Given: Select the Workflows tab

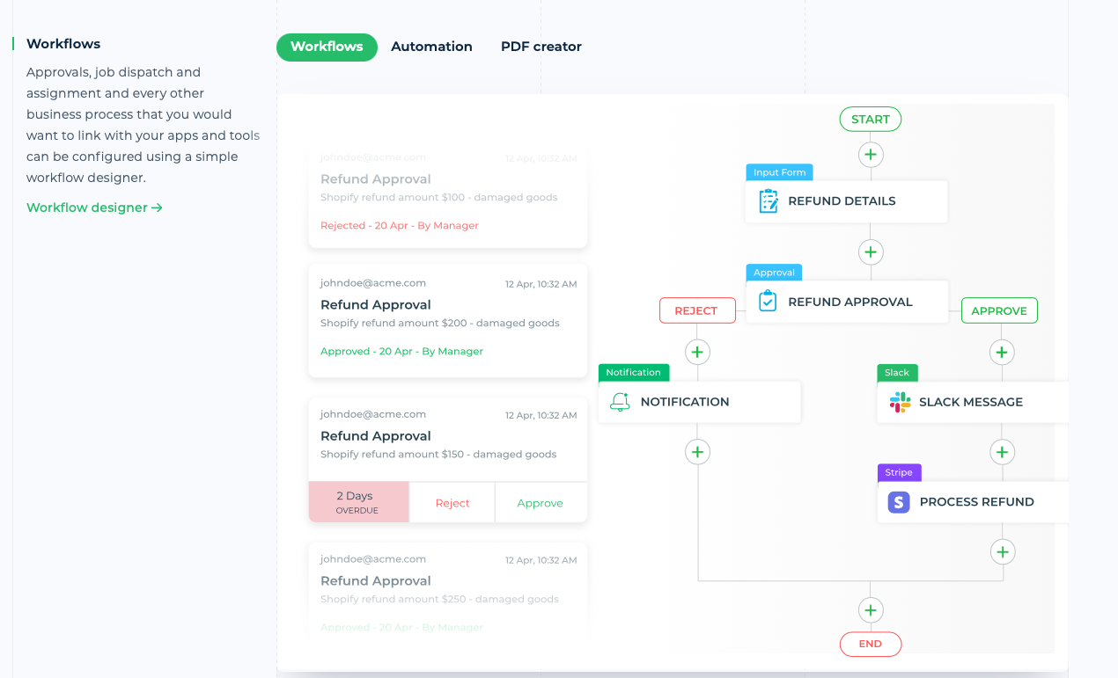Looking at the screenshot, I should coord(327,46).
